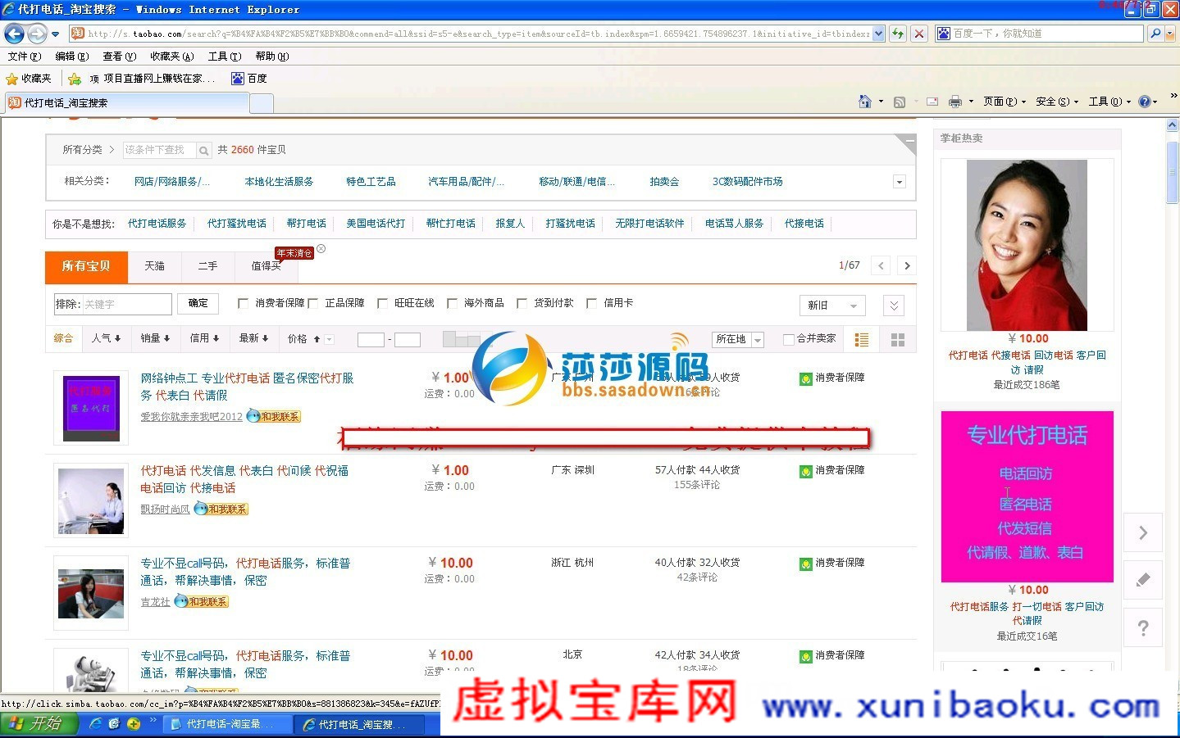Click the stop loading X icon
The height and width of the screenshot is (738, 1180).
click(919, 34)
